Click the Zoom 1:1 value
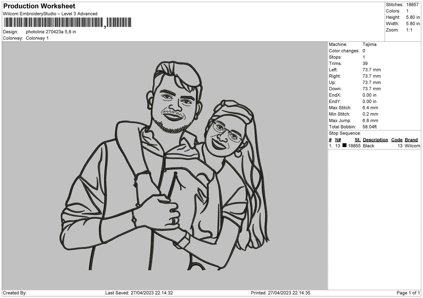The image size is (423, 298). point(409,30)
